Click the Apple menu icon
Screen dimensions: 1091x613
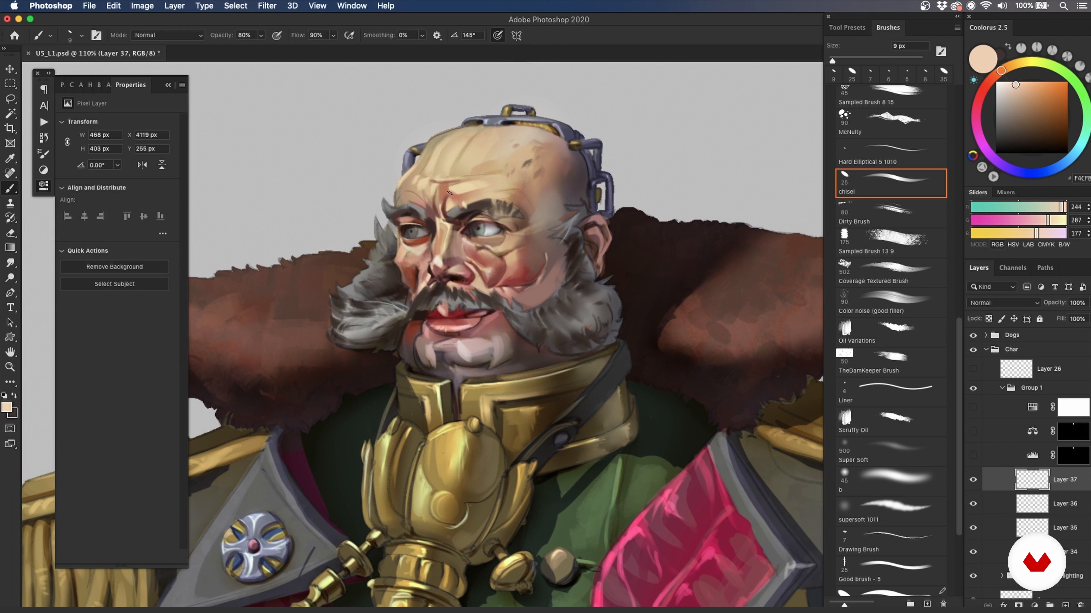pos(14,6)
